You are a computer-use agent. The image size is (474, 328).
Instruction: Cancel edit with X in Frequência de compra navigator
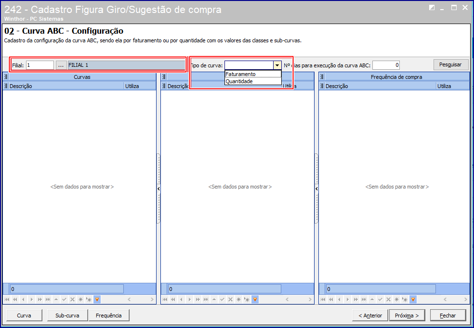[388, 299]
